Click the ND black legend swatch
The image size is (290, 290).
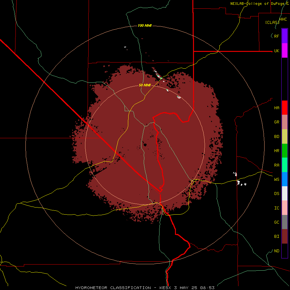point(285,251)
